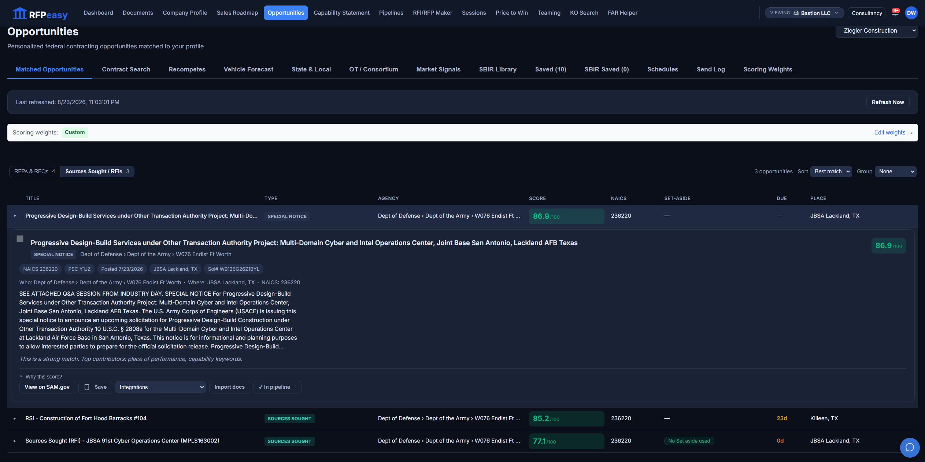Image resolution: width=925 pixels, height=462 pixels.
Task: Click the RFPeasy logo
Action: point(40,14)
